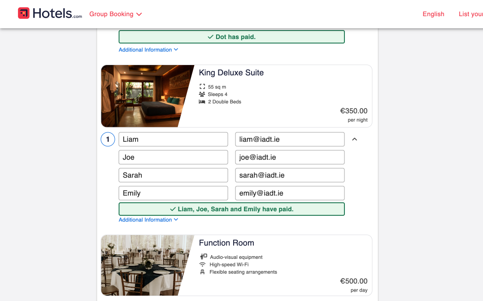The width and height of the screenshot is (483, 301).
Task: Click the audio-visual equipment icon
Action: 203,257
